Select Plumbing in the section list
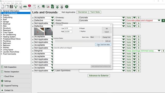This screenshot has width=165, height=93. click(x=7, y=41)
